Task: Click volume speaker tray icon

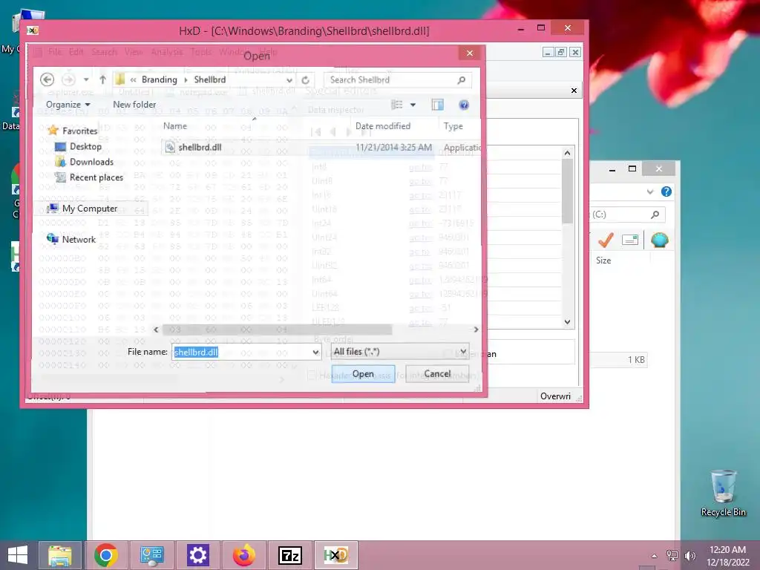Action: pos(689,555)
